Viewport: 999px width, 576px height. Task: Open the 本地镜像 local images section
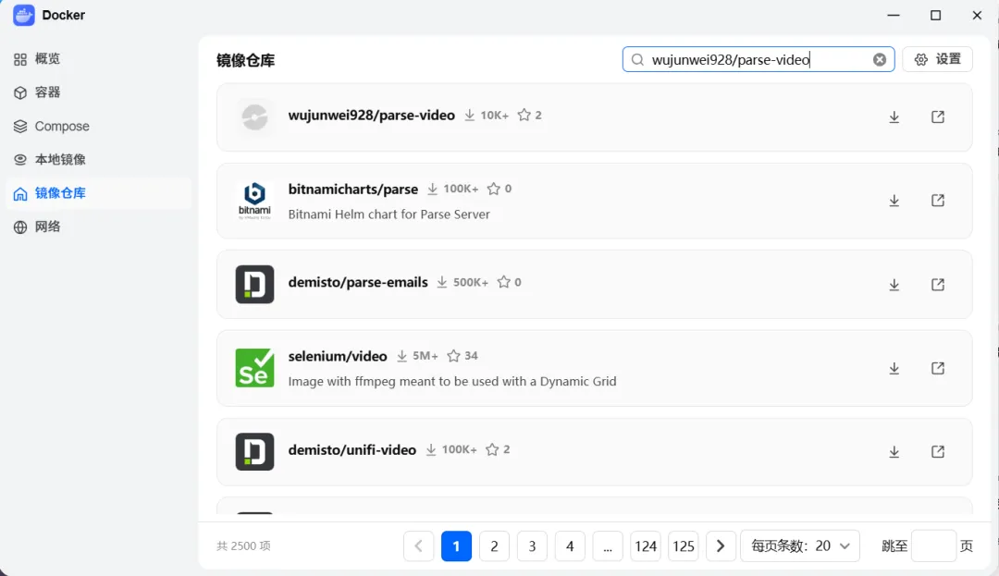pos(99,159)
